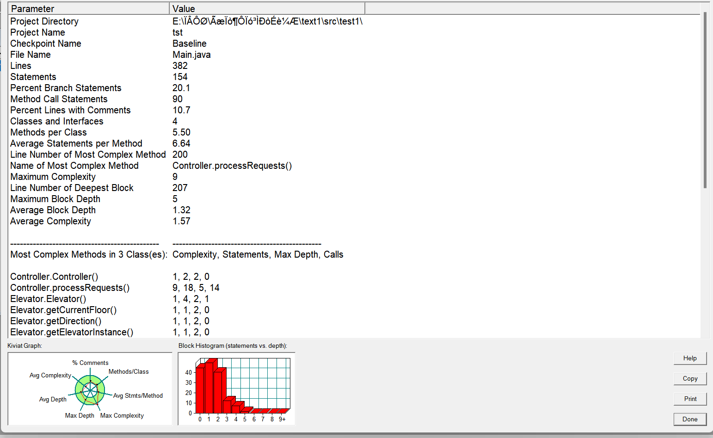Viewport: 713px width, 438px height.
Task: Click the Parameter column header
Action: (x=89, y=8)
